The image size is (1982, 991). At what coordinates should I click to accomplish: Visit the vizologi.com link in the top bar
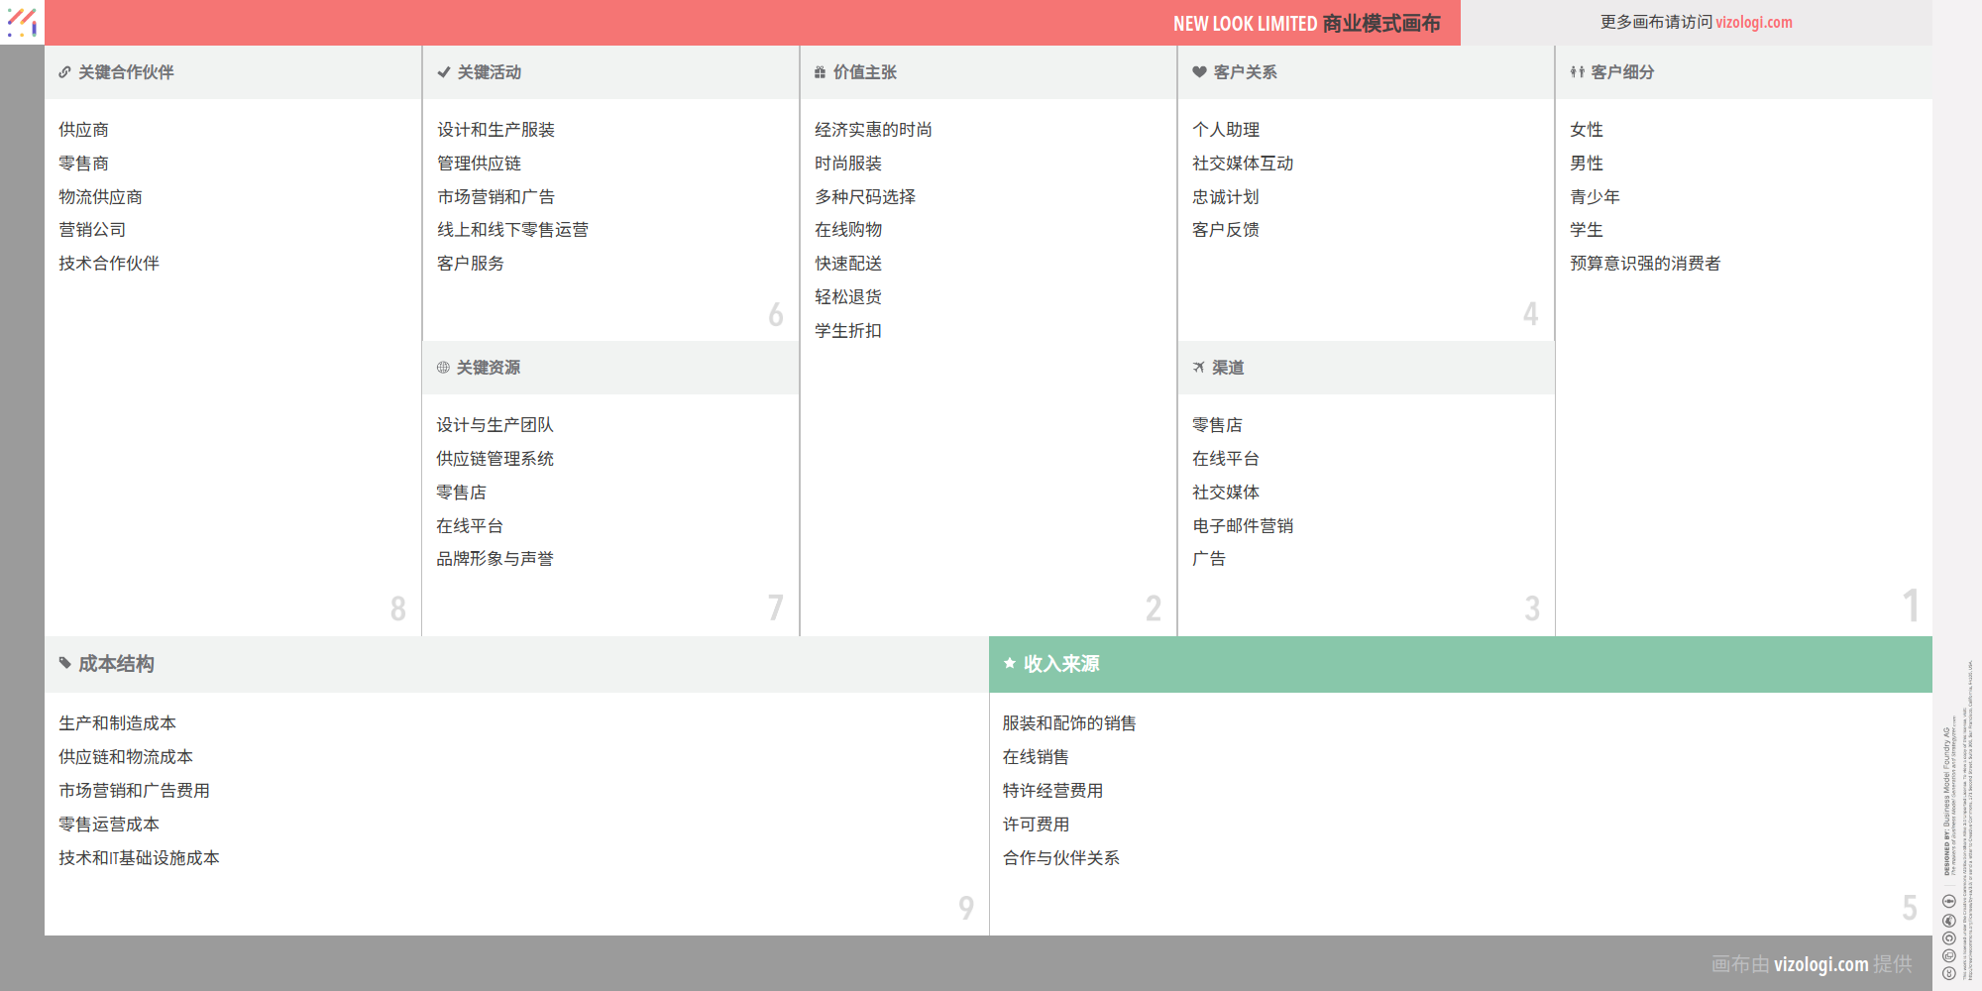1756,22
